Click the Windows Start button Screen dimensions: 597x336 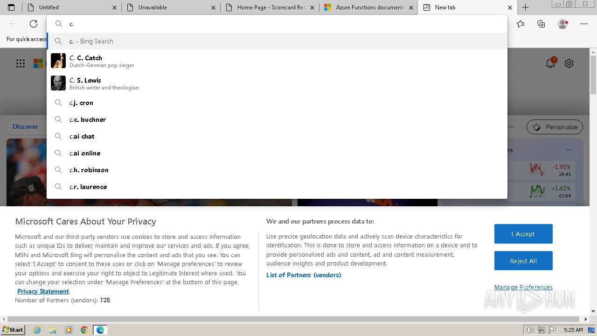point(13,330)
